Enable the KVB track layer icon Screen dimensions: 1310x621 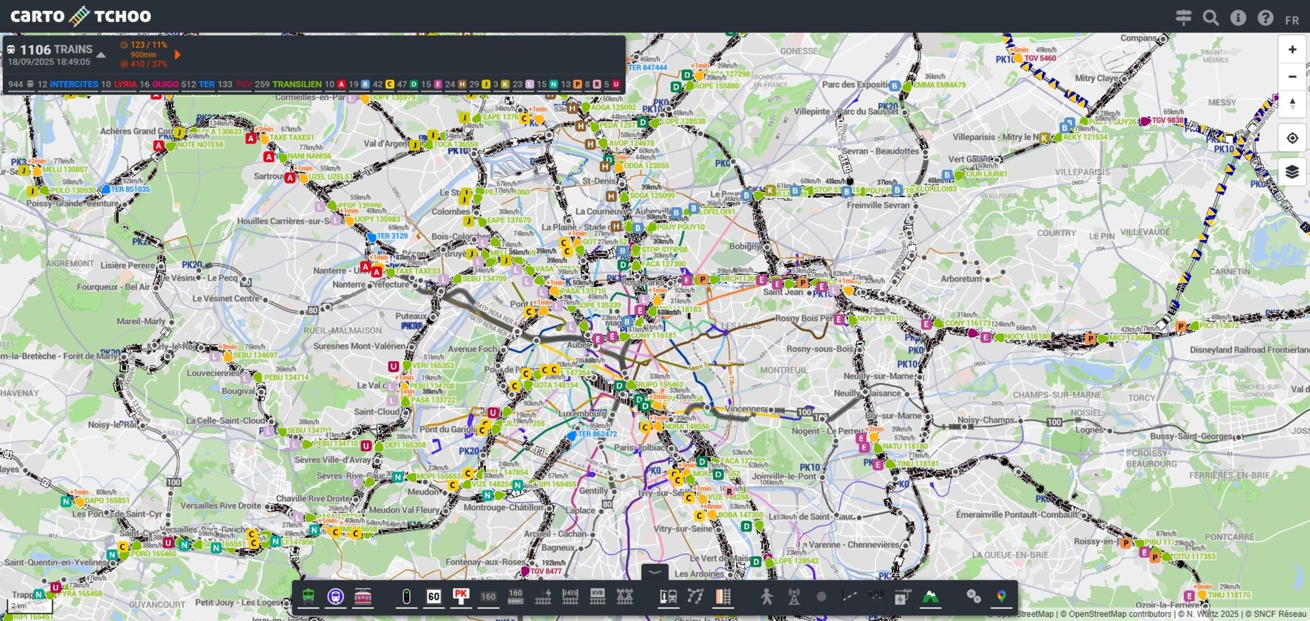coord(597,596)
